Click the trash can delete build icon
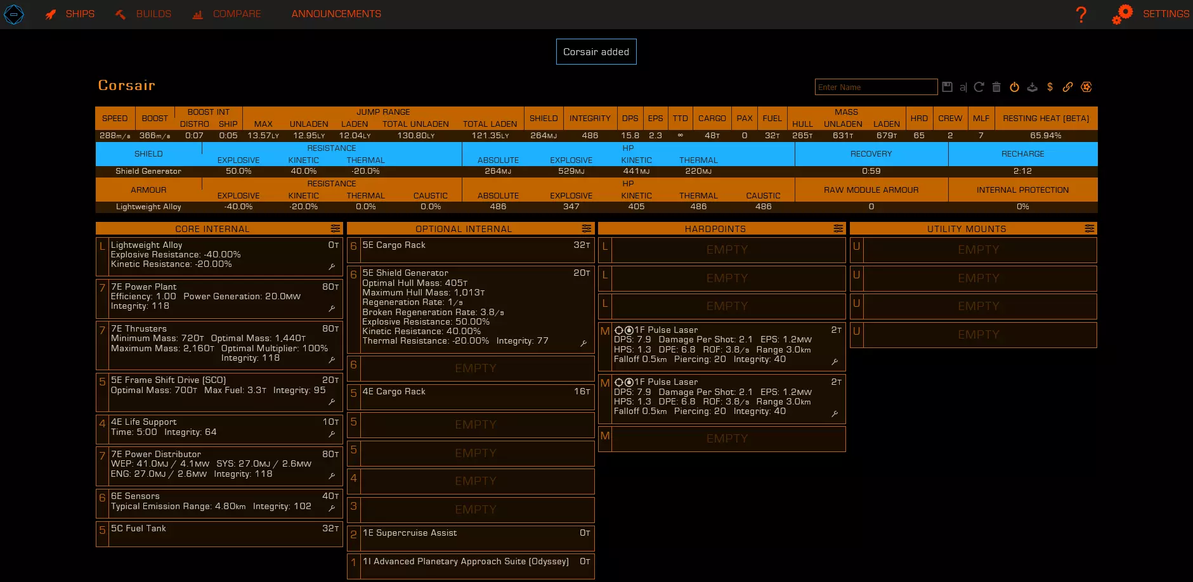The width and height of the screenshot is (1193, 582). pyautogui.click(x=996, y=87)
